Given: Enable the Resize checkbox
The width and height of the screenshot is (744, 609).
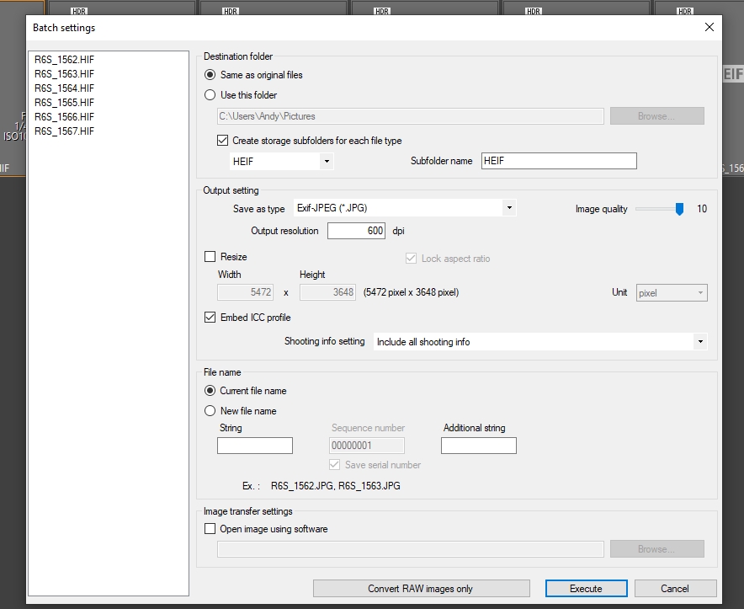Looking at the screenshot, I should [209, 256].
